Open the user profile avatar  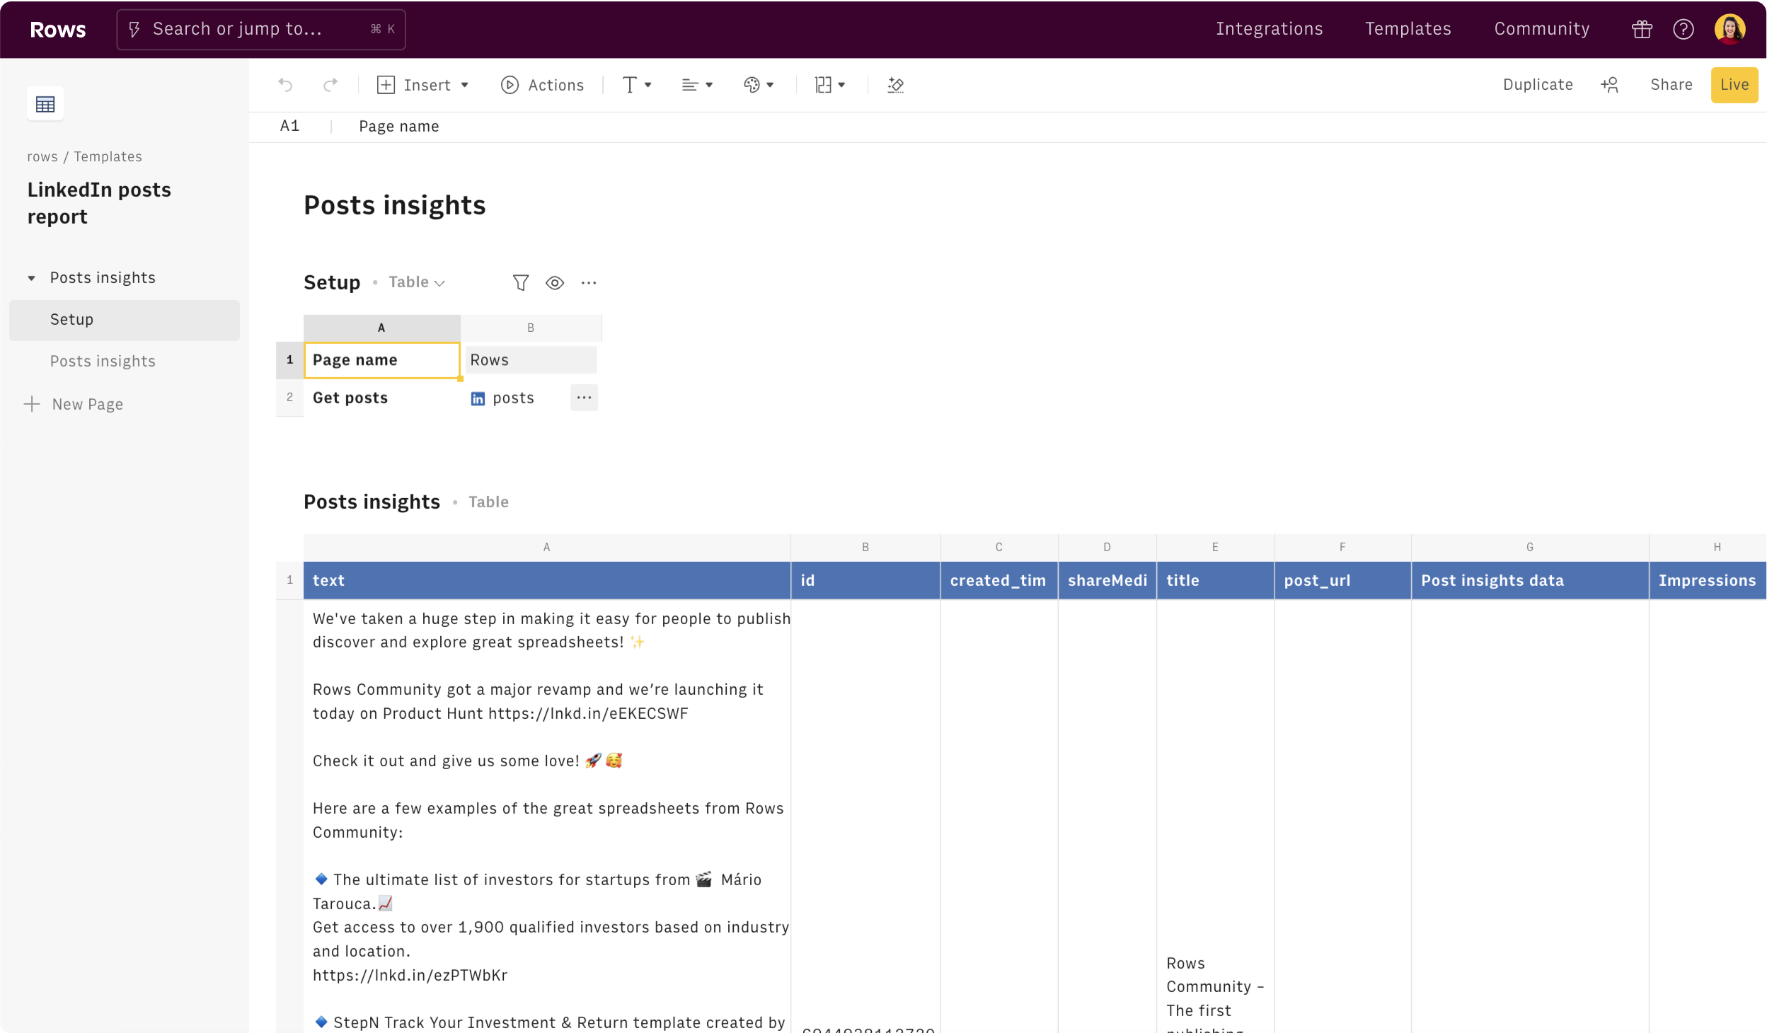pos(1729,29)
